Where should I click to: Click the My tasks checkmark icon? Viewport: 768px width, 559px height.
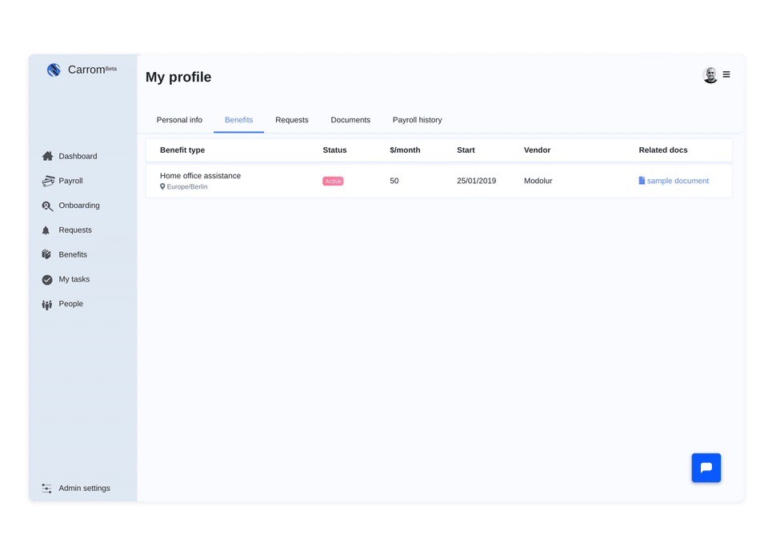(47, 279)
